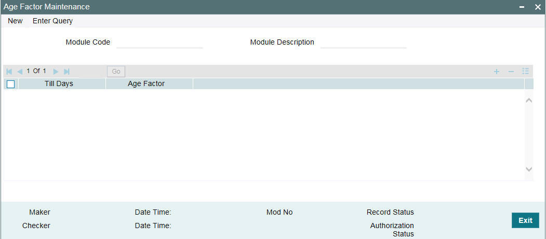
Task: Go to next page of records
Action: coord(56,72)
